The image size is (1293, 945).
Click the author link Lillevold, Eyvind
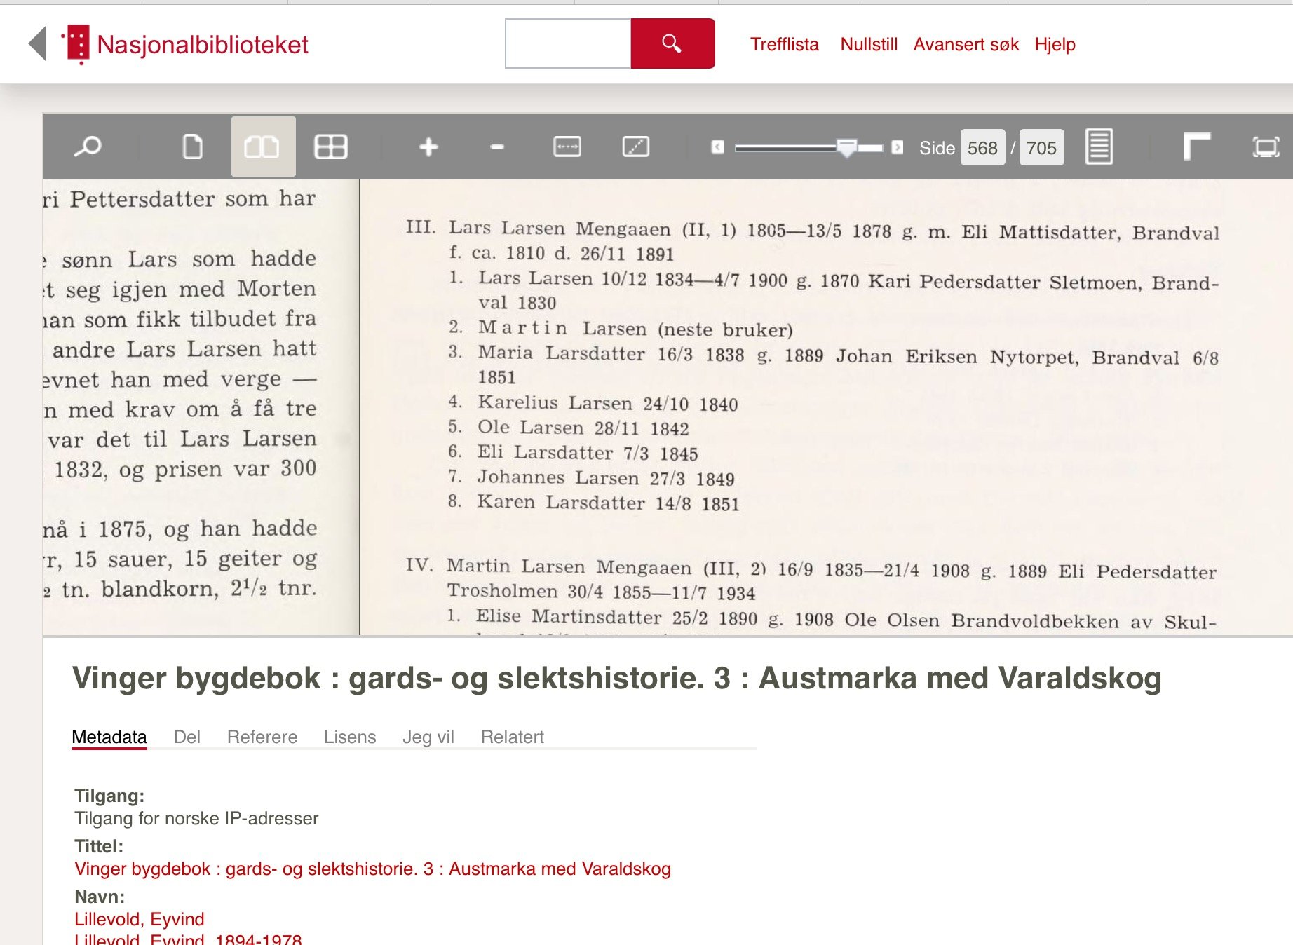140,919
